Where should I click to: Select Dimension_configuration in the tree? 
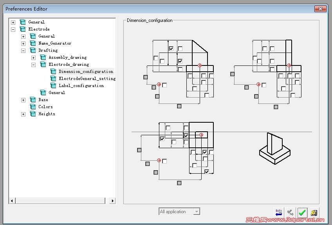pyautogui.click(x=86, y=71)
